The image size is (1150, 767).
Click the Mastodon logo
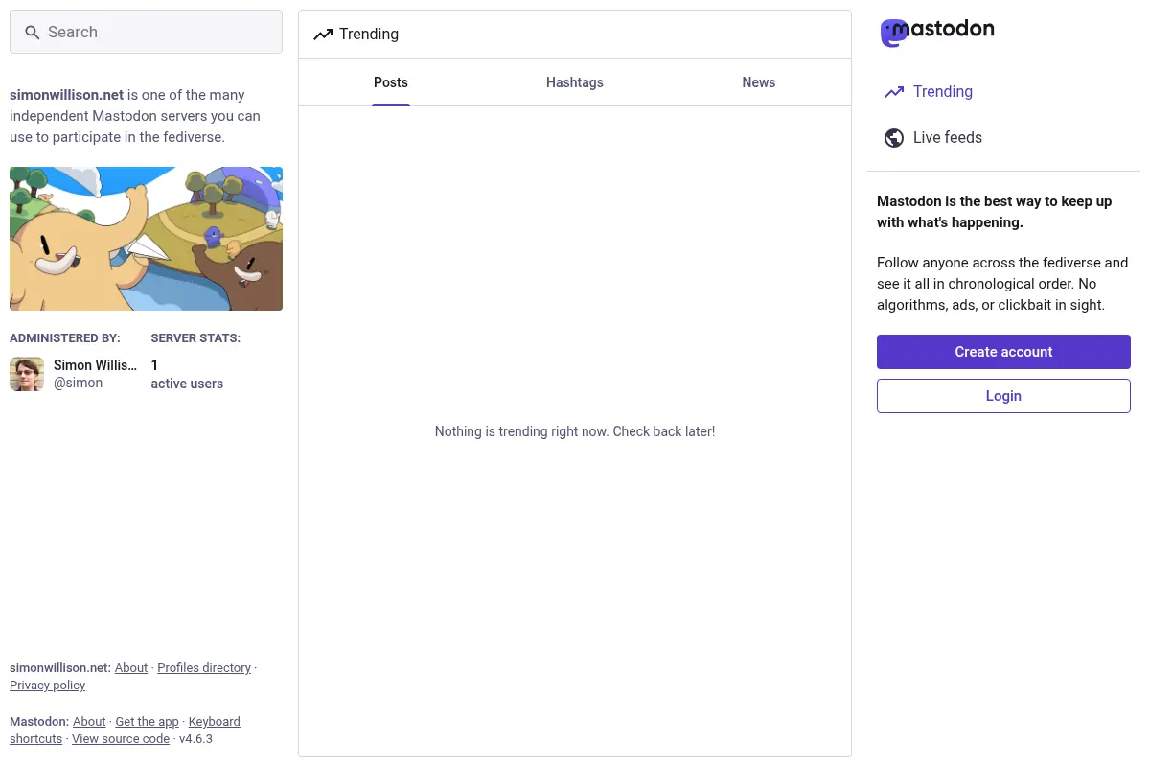[x=937, y=33]
